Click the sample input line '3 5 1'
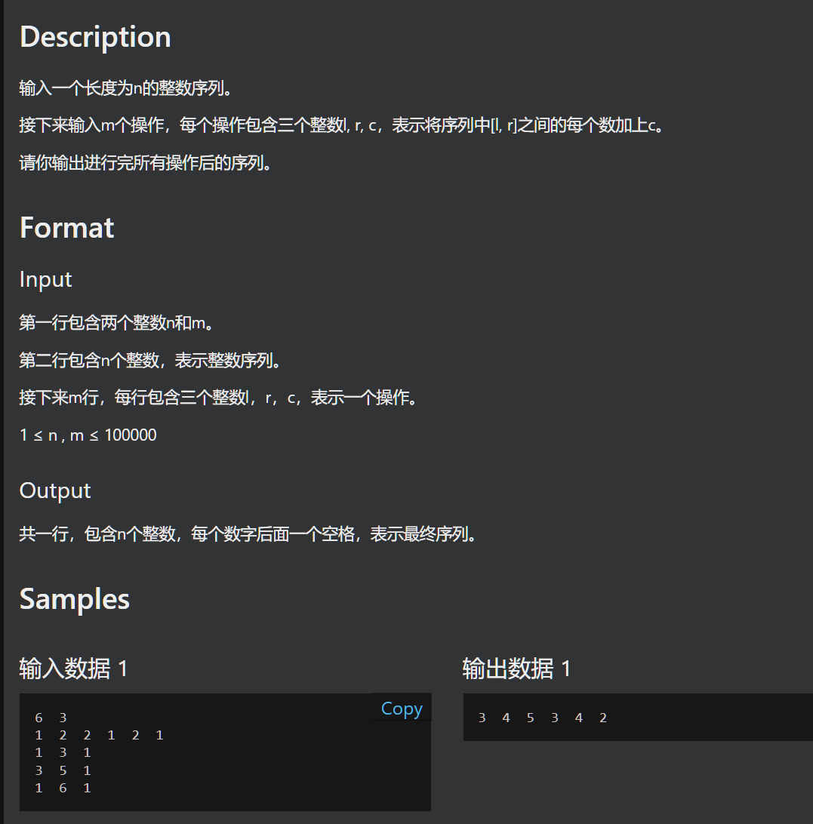 tap(63, 770)
